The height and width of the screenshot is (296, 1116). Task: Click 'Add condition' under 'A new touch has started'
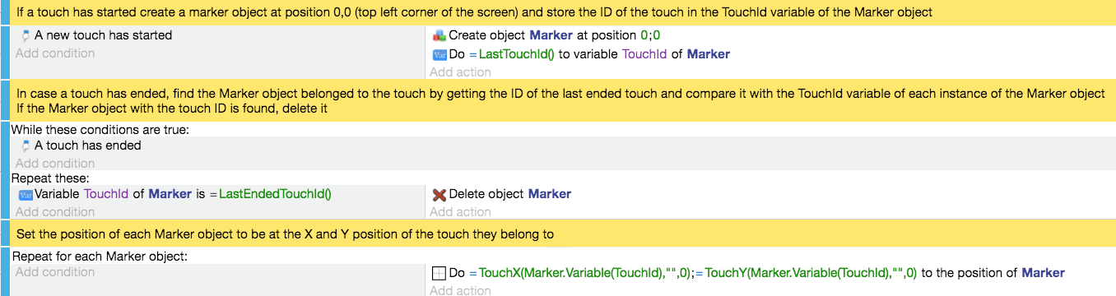click(55, 53)
